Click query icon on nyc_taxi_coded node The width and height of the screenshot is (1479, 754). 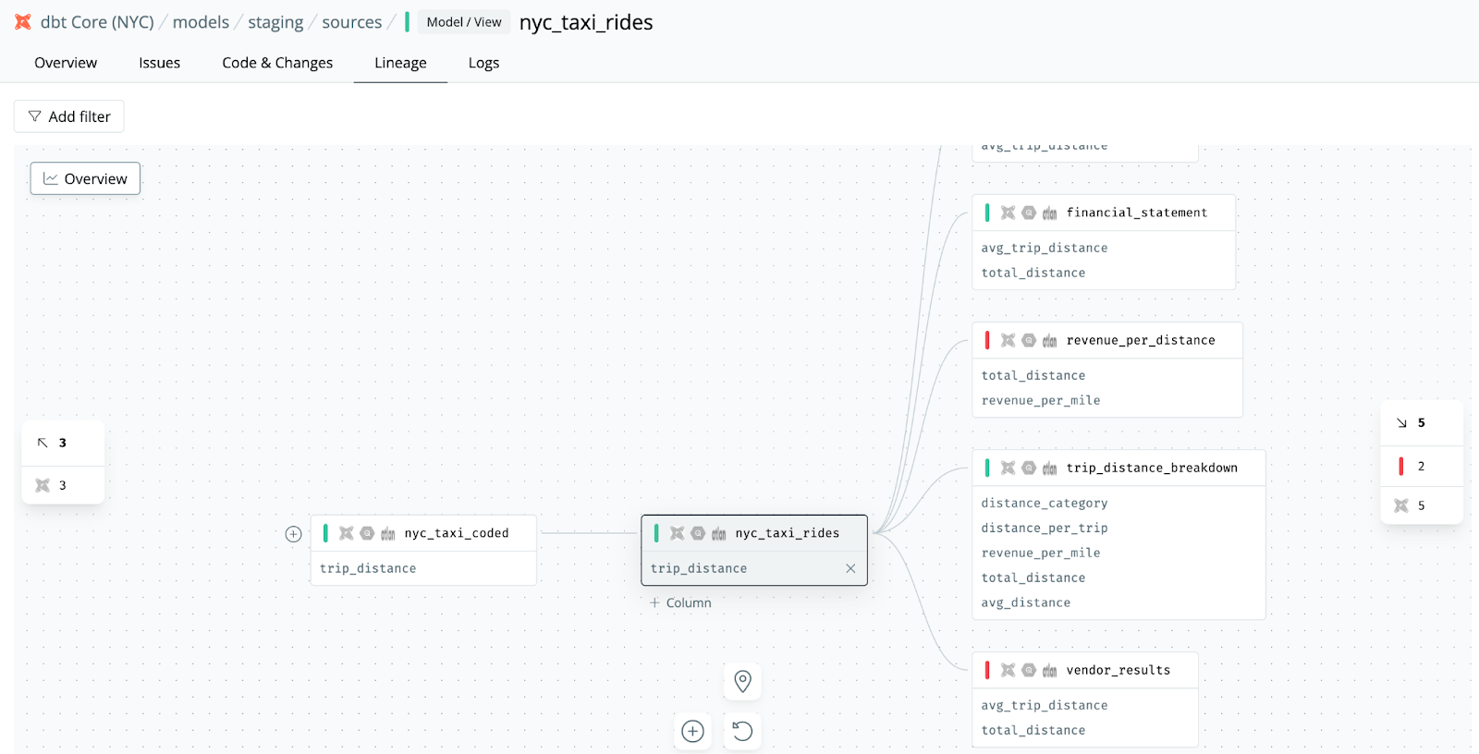click(367, 533)
